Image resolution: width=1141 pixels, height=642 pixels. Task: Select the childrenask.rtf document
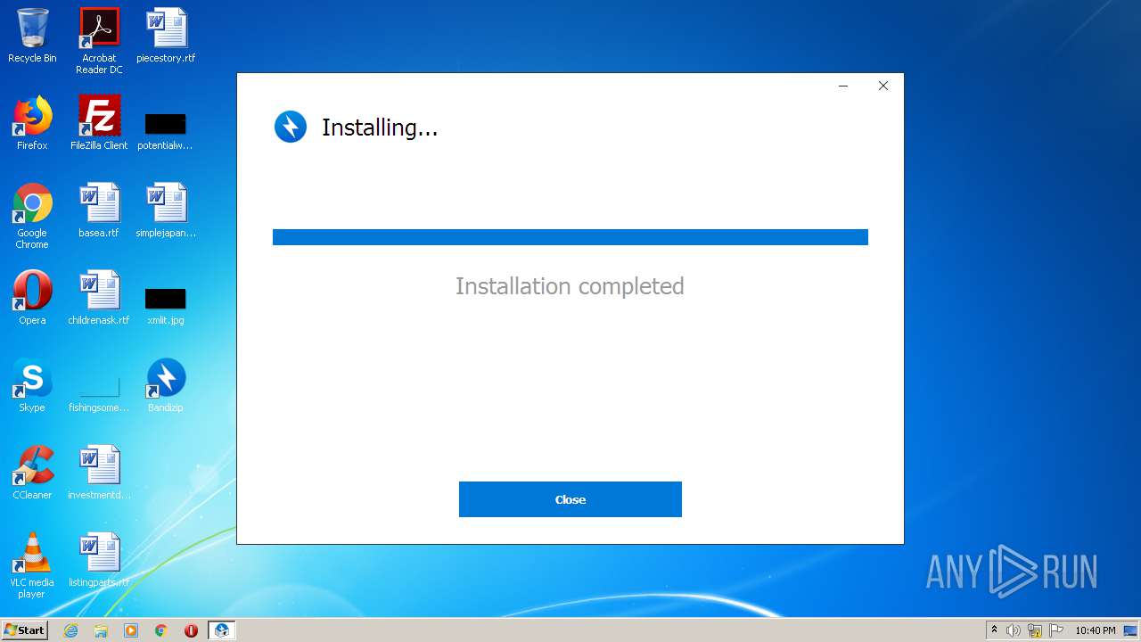99,298
